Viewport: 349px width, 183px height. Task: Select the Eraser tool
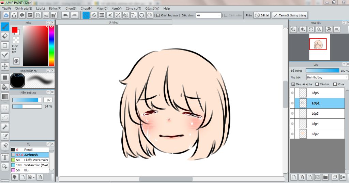5,36
